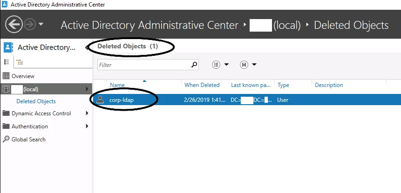Click Active Directory Administrative Center breadcrumb
The width and height of the screenshot is (401, 193).
tap(150, 25)
